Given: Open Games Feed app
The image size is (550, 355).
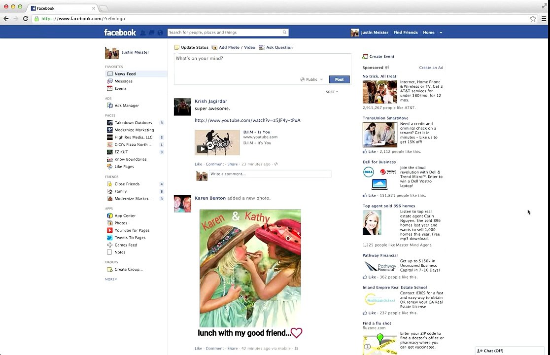Looking at the screenshot, I should point(126,245).
